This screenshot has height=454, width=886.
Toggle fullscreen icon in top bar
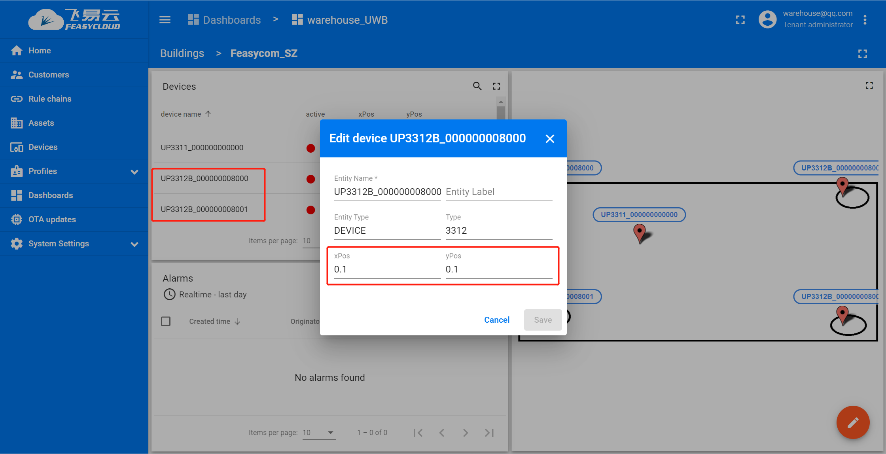(740, 20)
